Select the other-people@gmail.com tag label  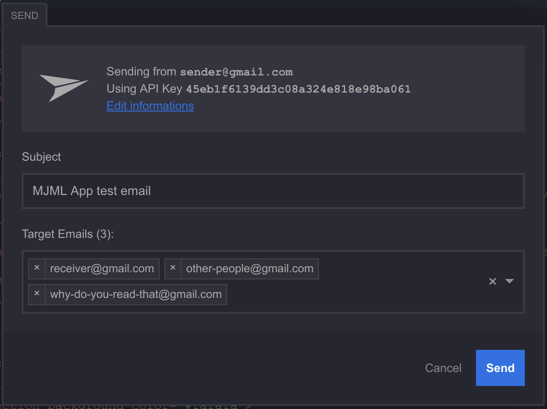tap(250, 269)
